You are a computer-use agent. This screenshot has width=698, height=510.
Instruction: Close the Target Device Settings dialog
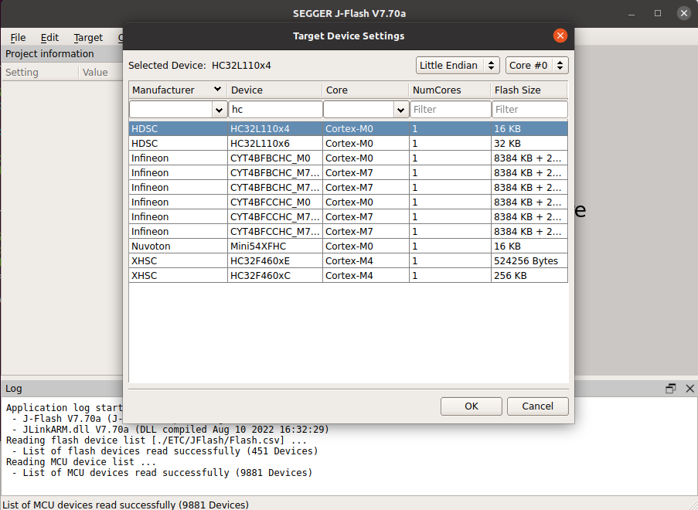(x=560, y=36)
